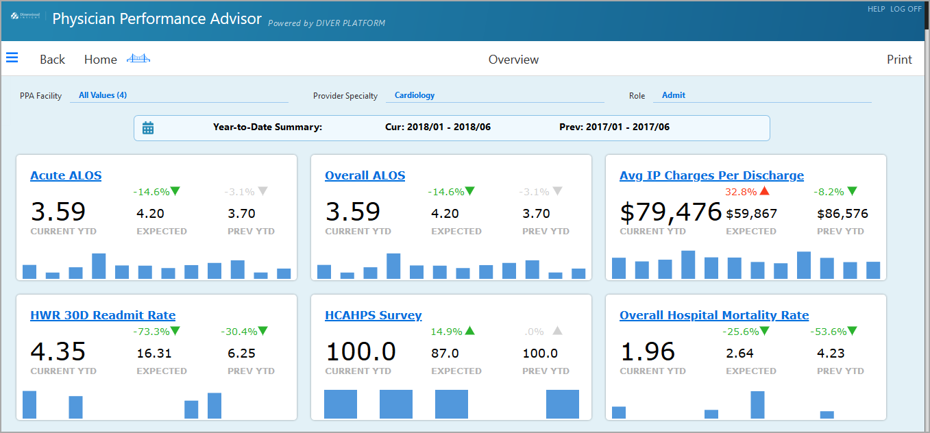Open Role filter set to Admit

pos(761,96)
